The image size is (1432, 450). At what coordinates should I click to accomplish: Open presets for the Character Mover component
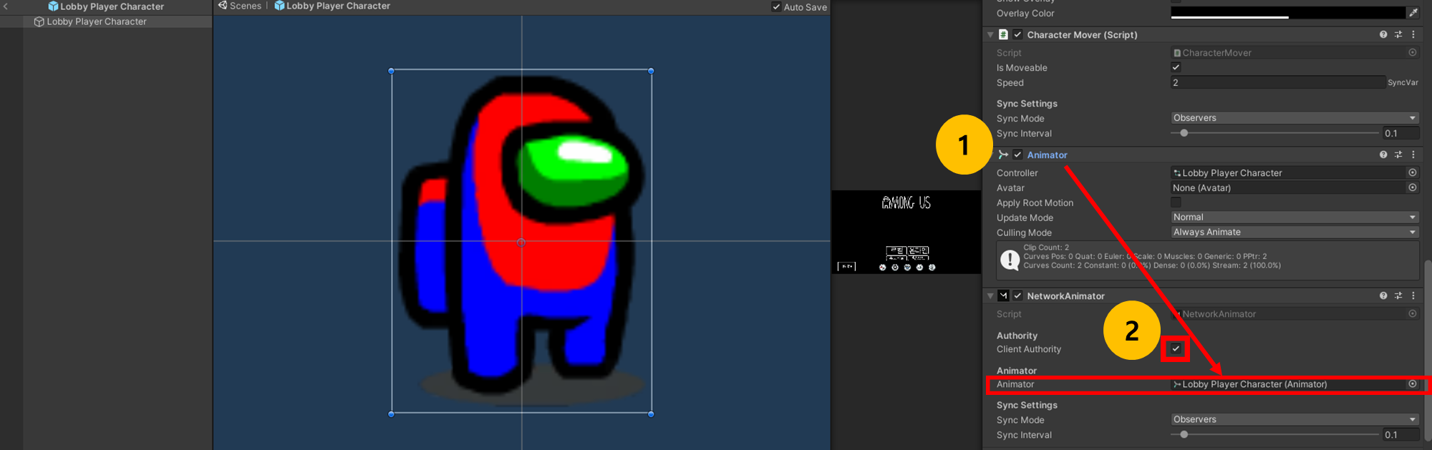coord(1398,34)
